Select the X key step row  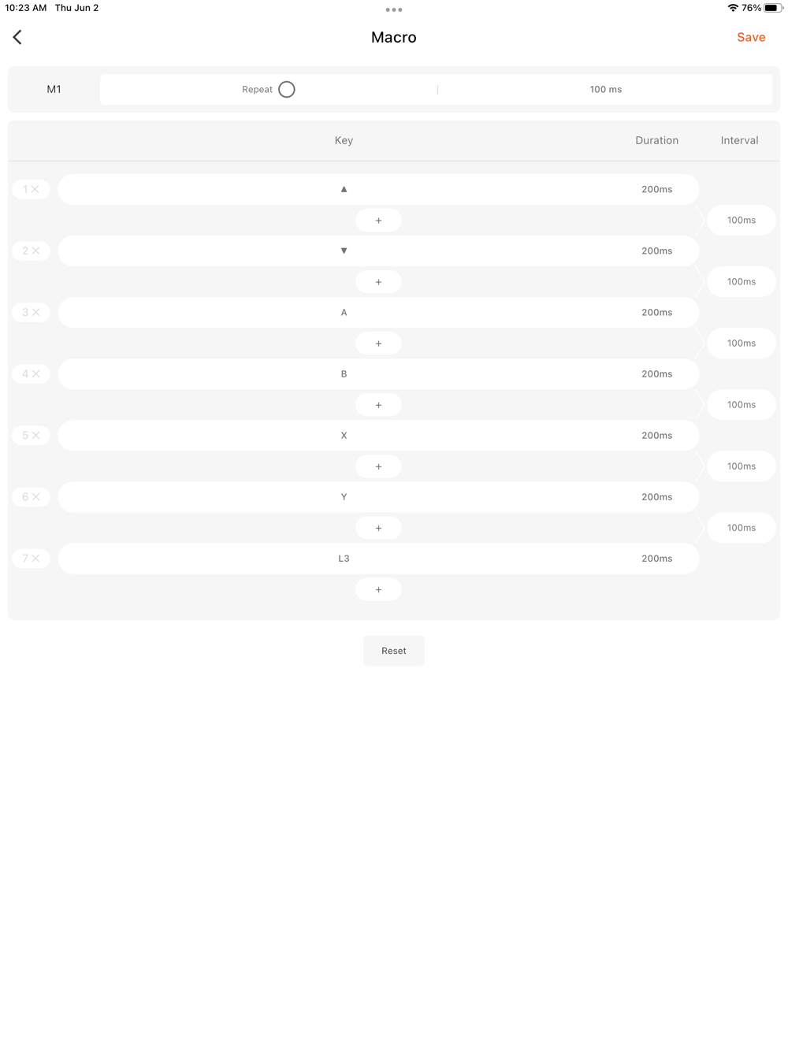point(378,435)
